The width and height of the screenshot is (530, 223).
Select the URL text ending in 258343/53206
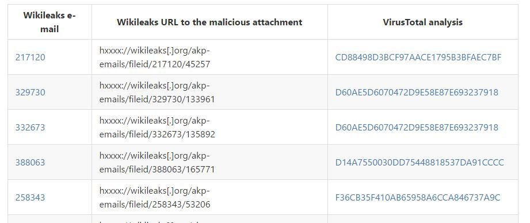click(x=155, y=198)
